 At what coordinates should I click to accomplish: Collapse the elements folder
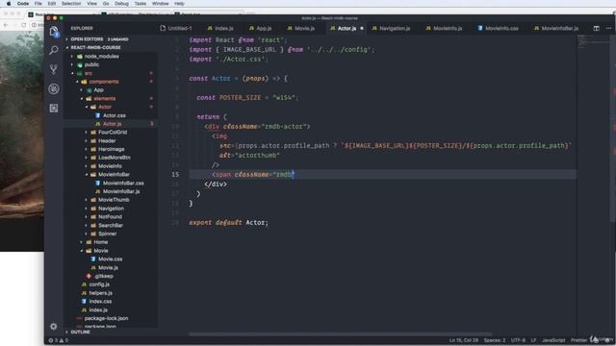click(105, 98)
